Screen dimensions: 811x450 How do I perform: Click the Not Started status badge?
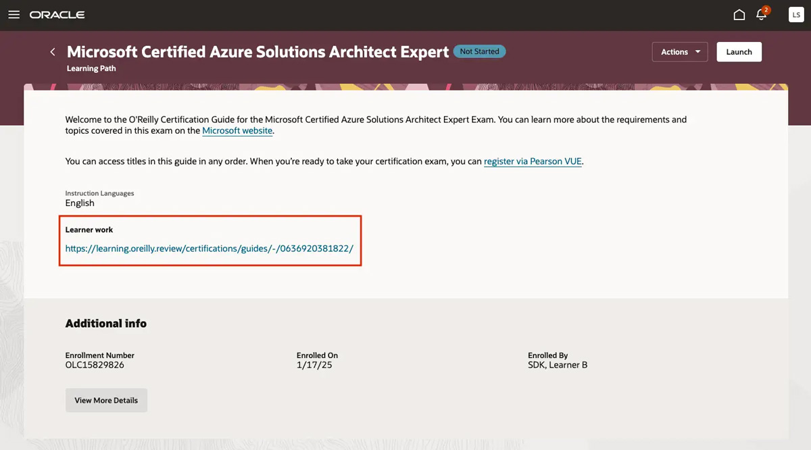479,51
